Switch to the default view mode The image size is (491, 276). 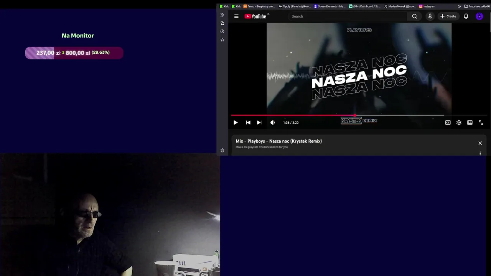pos(470,123)
